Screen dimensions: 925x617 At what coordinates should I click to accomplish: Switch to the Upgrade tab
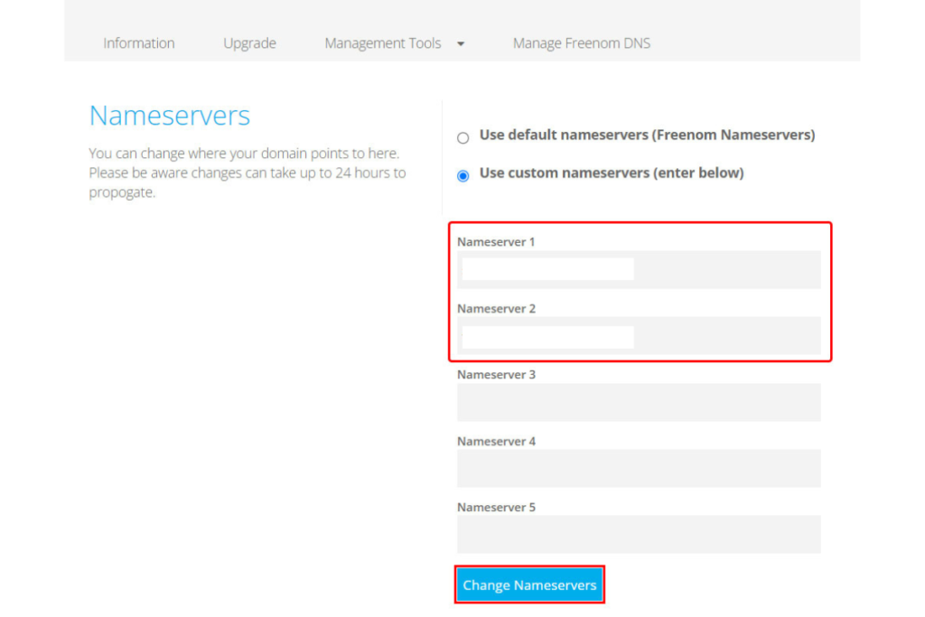pyautogui.click(x=249, y=43)
